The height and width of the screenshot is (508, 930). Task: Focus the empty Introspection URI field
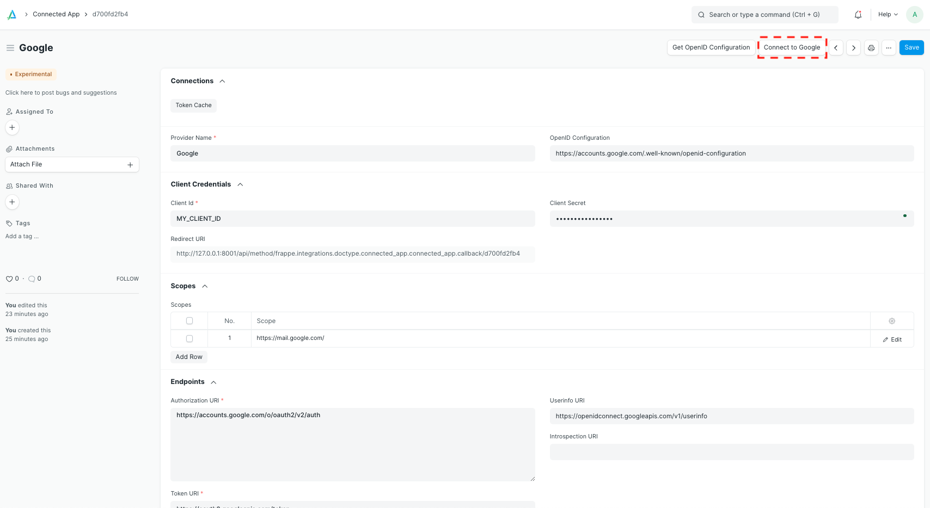[732, 452]
